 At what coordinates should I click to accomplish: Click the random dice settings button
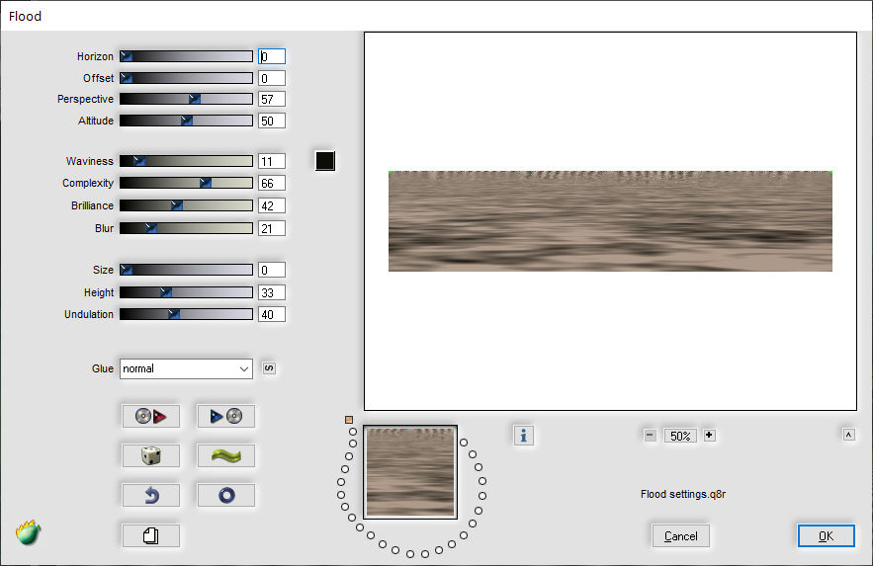(x=151, y=456)
